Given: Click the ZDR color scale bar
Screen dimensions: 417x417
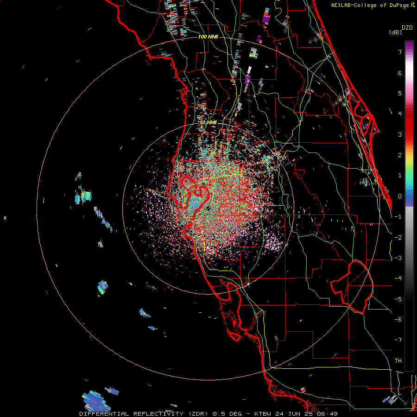Looking at the screenshot, I should pyautogui.click(x=409, y=206).
